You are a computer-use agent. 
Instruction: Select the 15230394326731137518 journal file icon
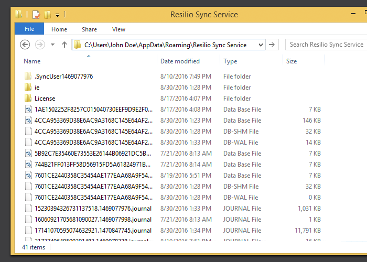(x=28, y=208)
